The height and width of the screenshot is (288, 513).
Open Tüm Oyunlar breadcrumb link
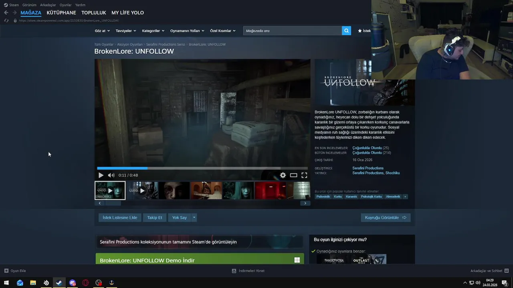click(x=104, y=44)
